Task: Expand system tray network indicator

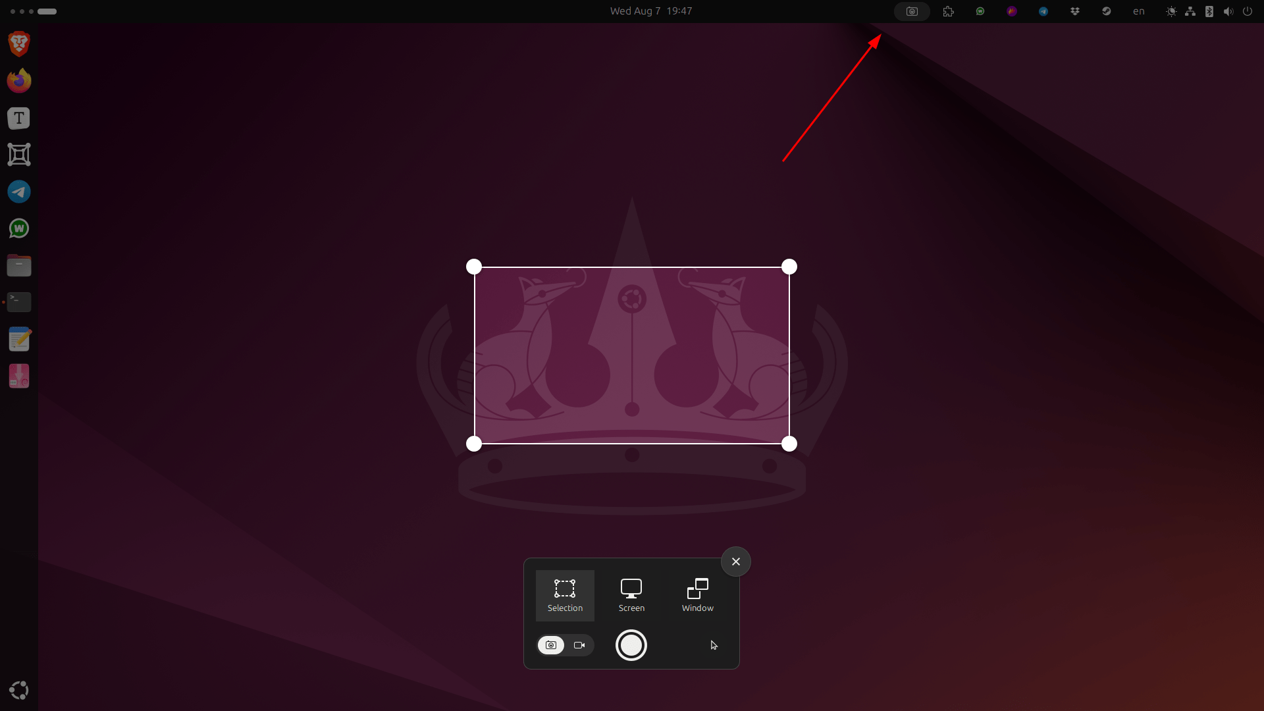Action: (x=1190, y=11)
